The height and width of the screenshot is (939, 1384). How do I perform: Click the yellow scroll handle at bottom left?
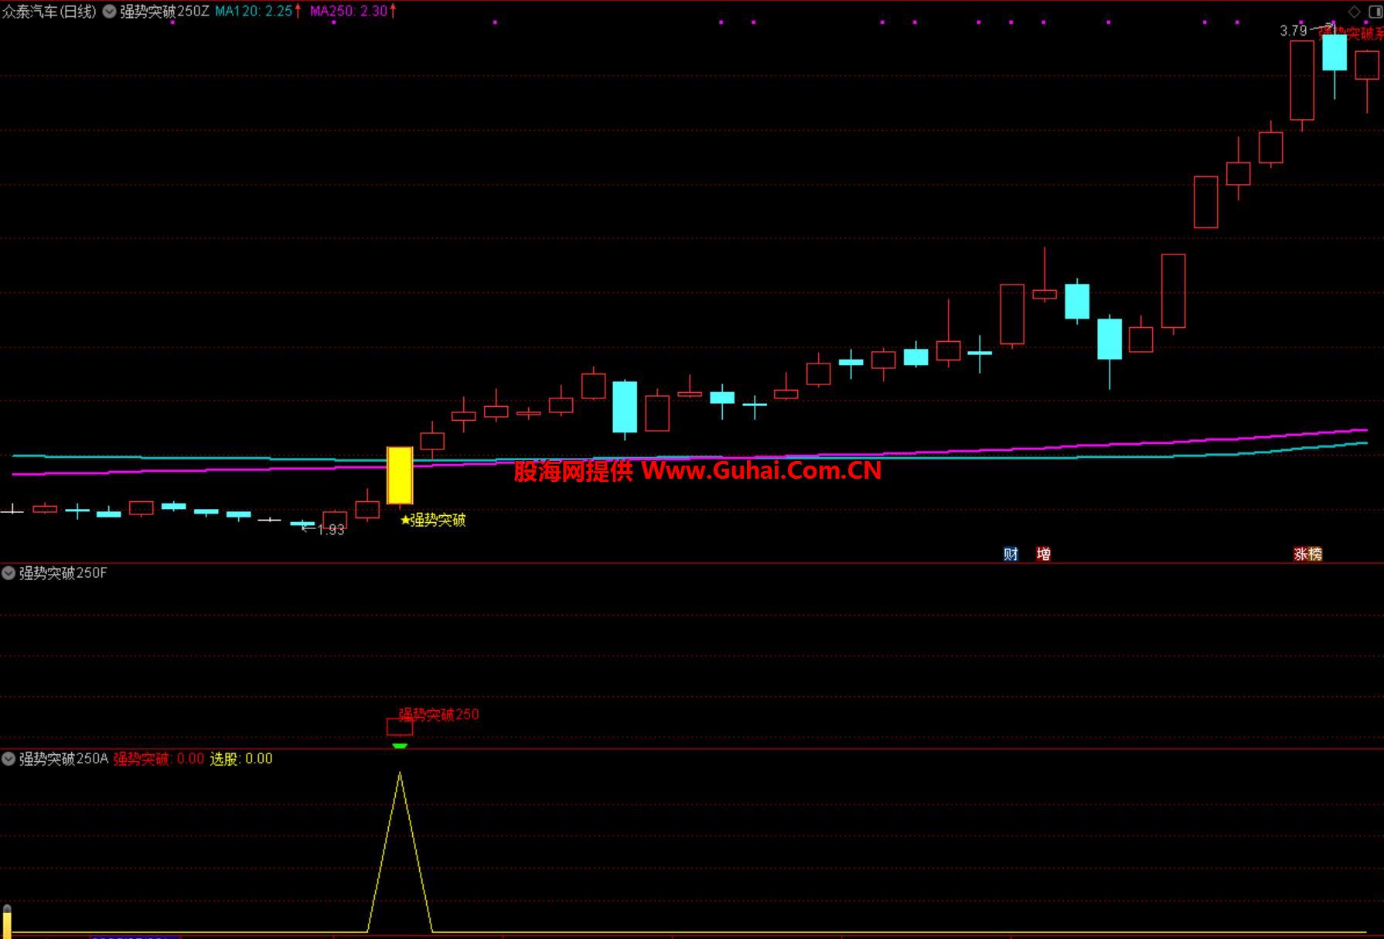click(x=7, y=920)
